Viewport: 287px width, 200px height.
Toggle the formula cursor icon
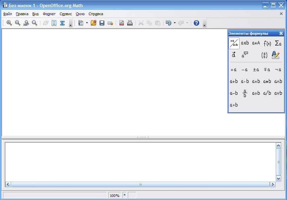pyautogui.click(x=54, y=23)
